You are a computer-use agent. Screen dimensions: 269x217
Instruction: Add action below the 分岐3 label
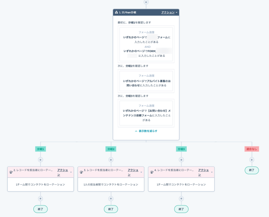pyautogui.click(x=181, y=160)
